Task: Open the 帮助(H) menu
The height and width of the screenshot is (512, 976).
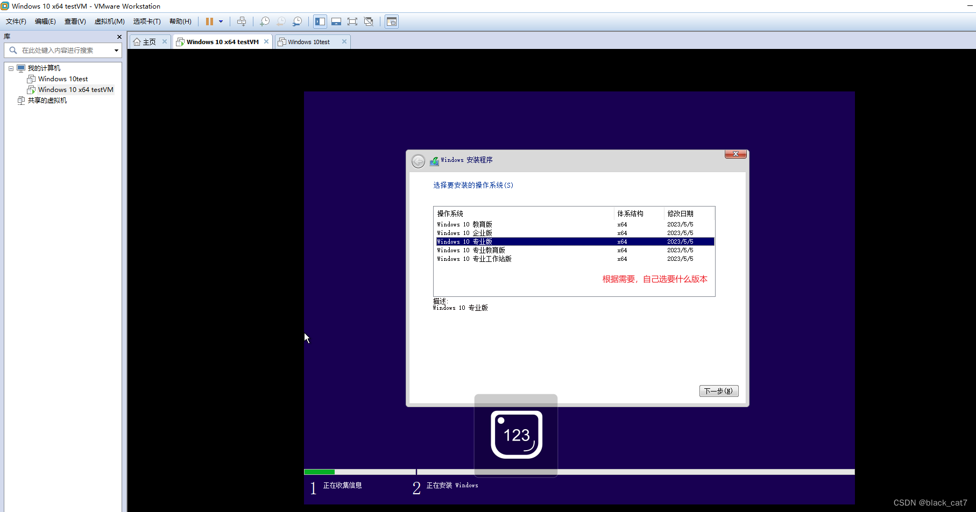Action: 180,22
